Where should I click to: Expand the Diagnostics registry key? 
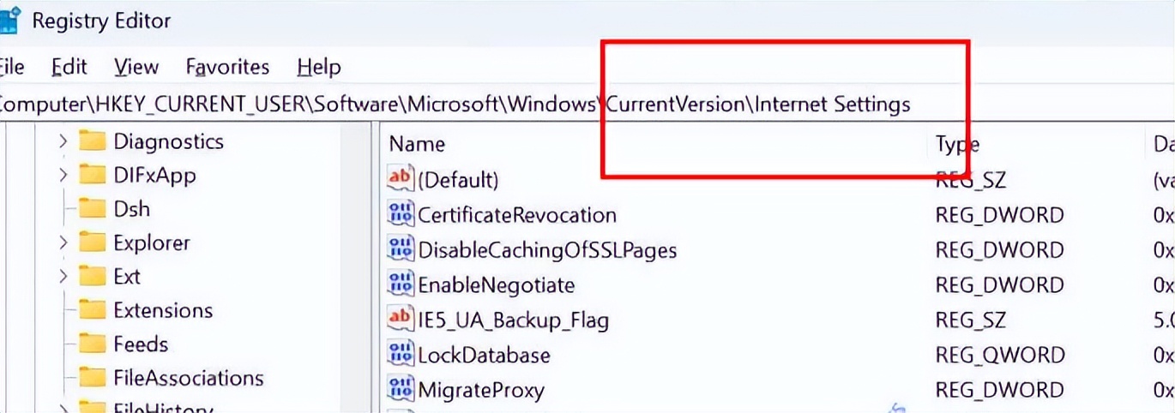coord(63,141)
